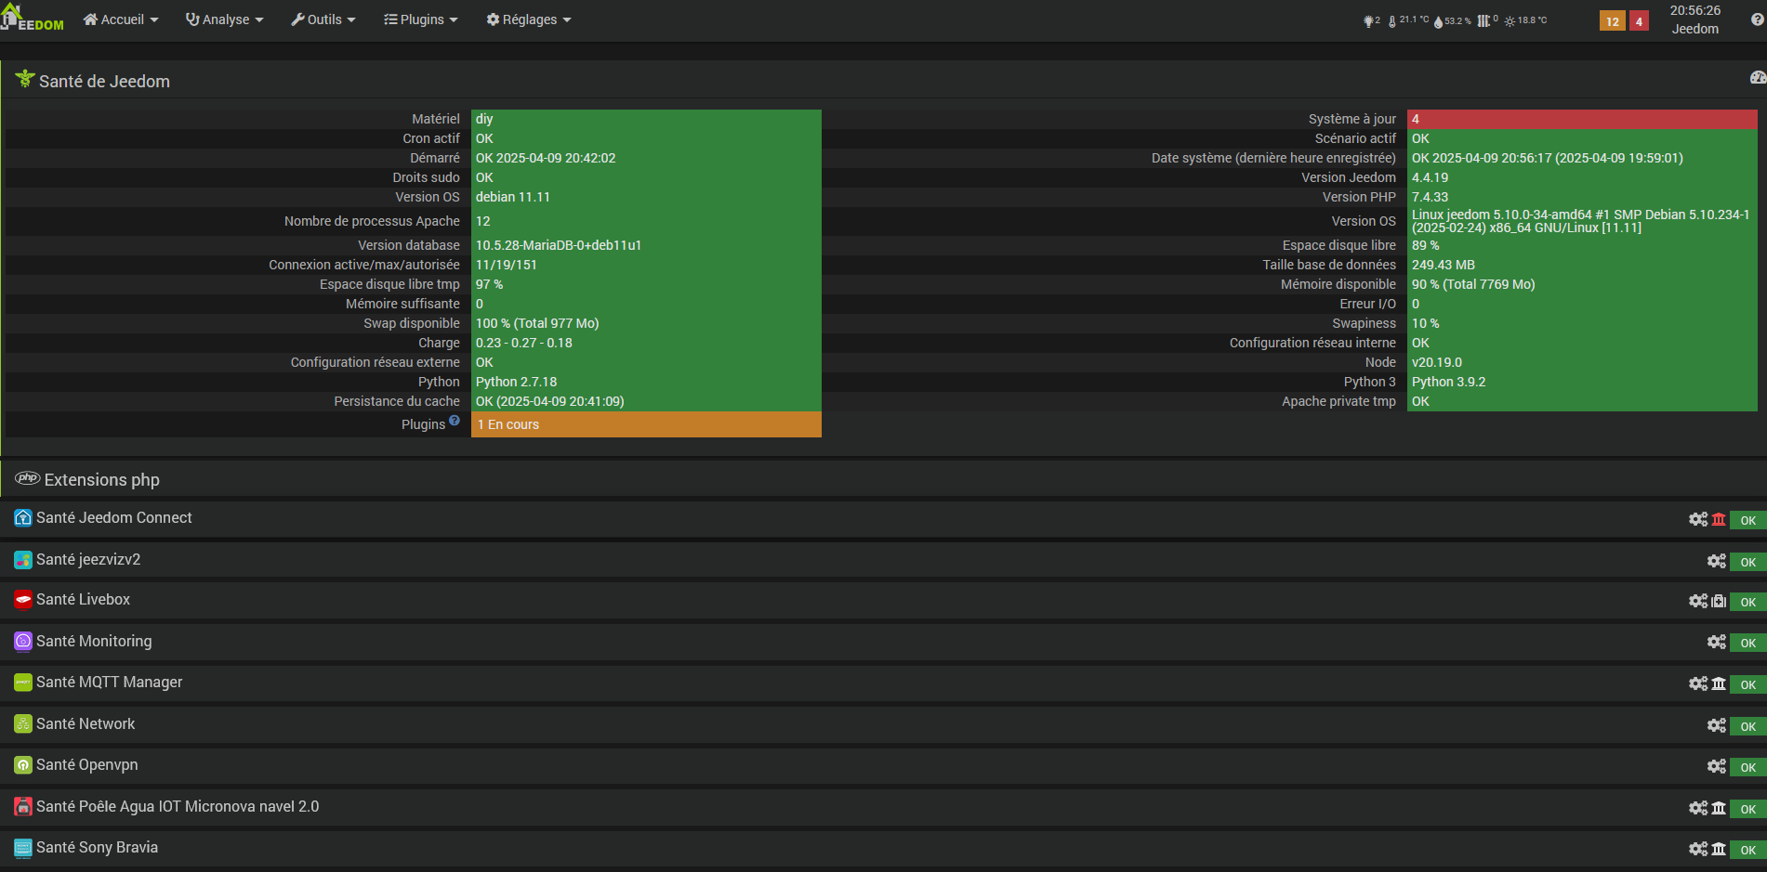Open the Outils menu
Viewport: 1767px width, 872px height.
pyautogui.click(x=323, y=20)
